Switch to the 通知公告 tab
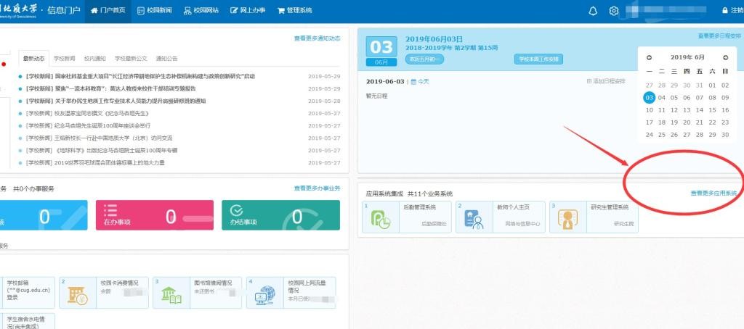 point(166,59)
